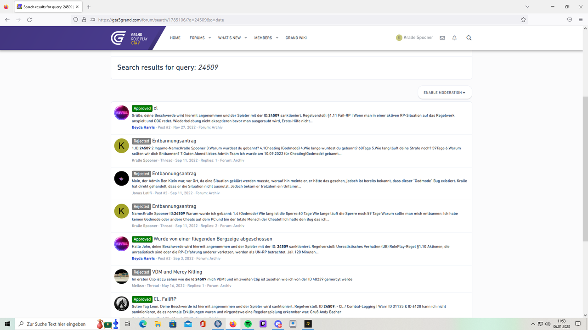Viewport: 588px width, 330px height.
Task: Open Office app from taskbar
Action: [203, 324]
